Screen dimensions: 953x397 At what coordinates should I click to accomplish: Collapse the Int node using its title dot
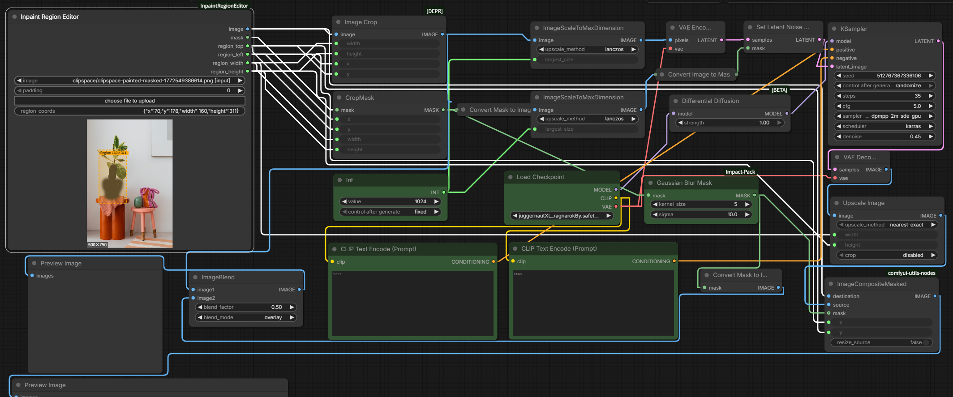coord(339,180)
